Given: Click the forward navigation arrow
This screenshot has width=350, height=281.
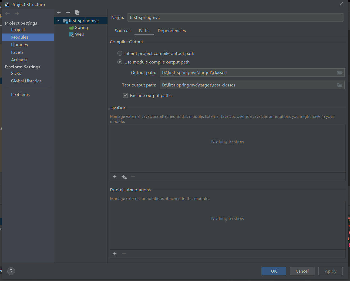Looking at the screenshot, I should (17, 14).
